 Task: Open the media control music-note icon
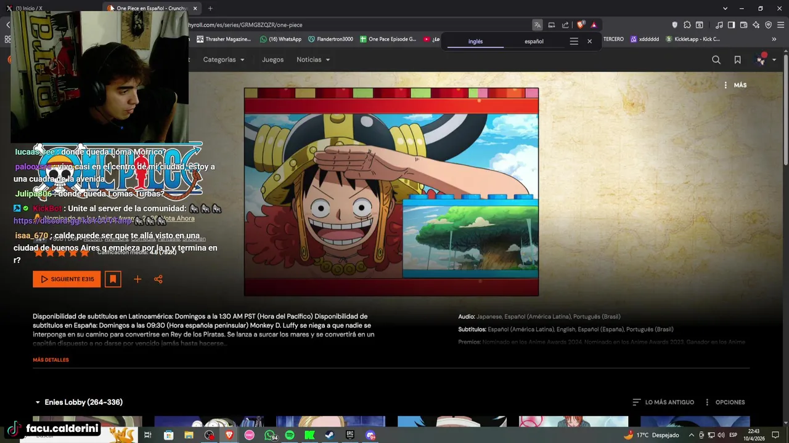[719, 25]
